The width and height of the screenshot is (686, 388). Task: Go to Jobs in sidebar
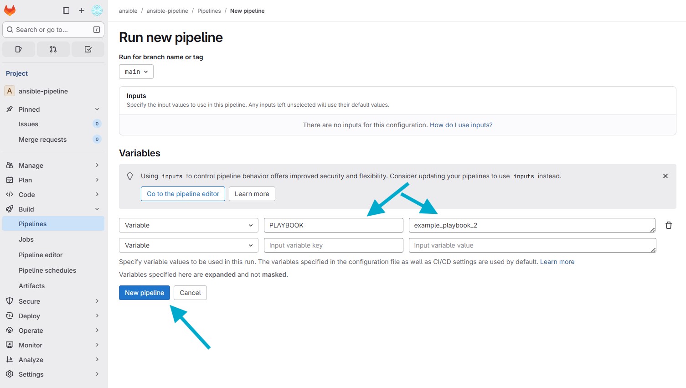[26, 239]
